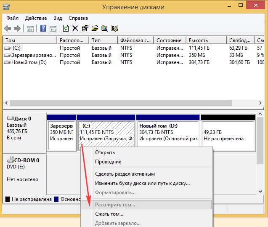Sort by the Том column header
This screenshot has height=227, width=268.
[30, 40]
